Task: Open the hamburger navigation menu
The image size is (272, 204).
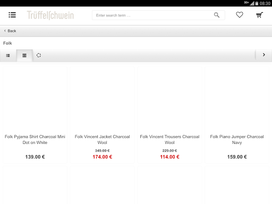Action: click(12, 15)
